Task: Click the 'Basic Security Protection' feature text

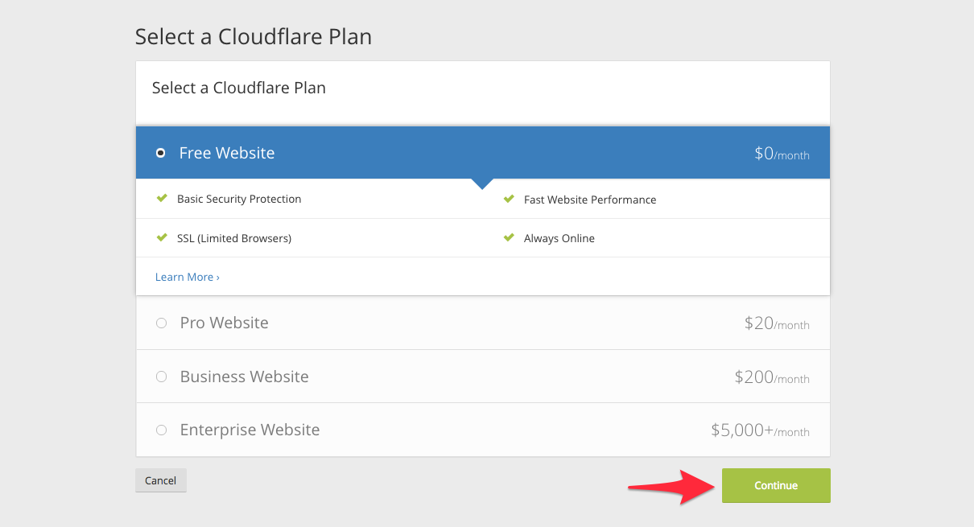Action: [239, 199]
